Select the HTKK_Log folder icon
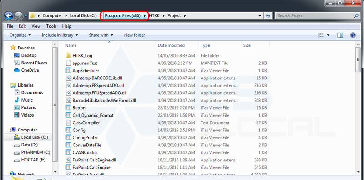The width and height of the screenshot is (364, 180). click(x=68, y=55)
